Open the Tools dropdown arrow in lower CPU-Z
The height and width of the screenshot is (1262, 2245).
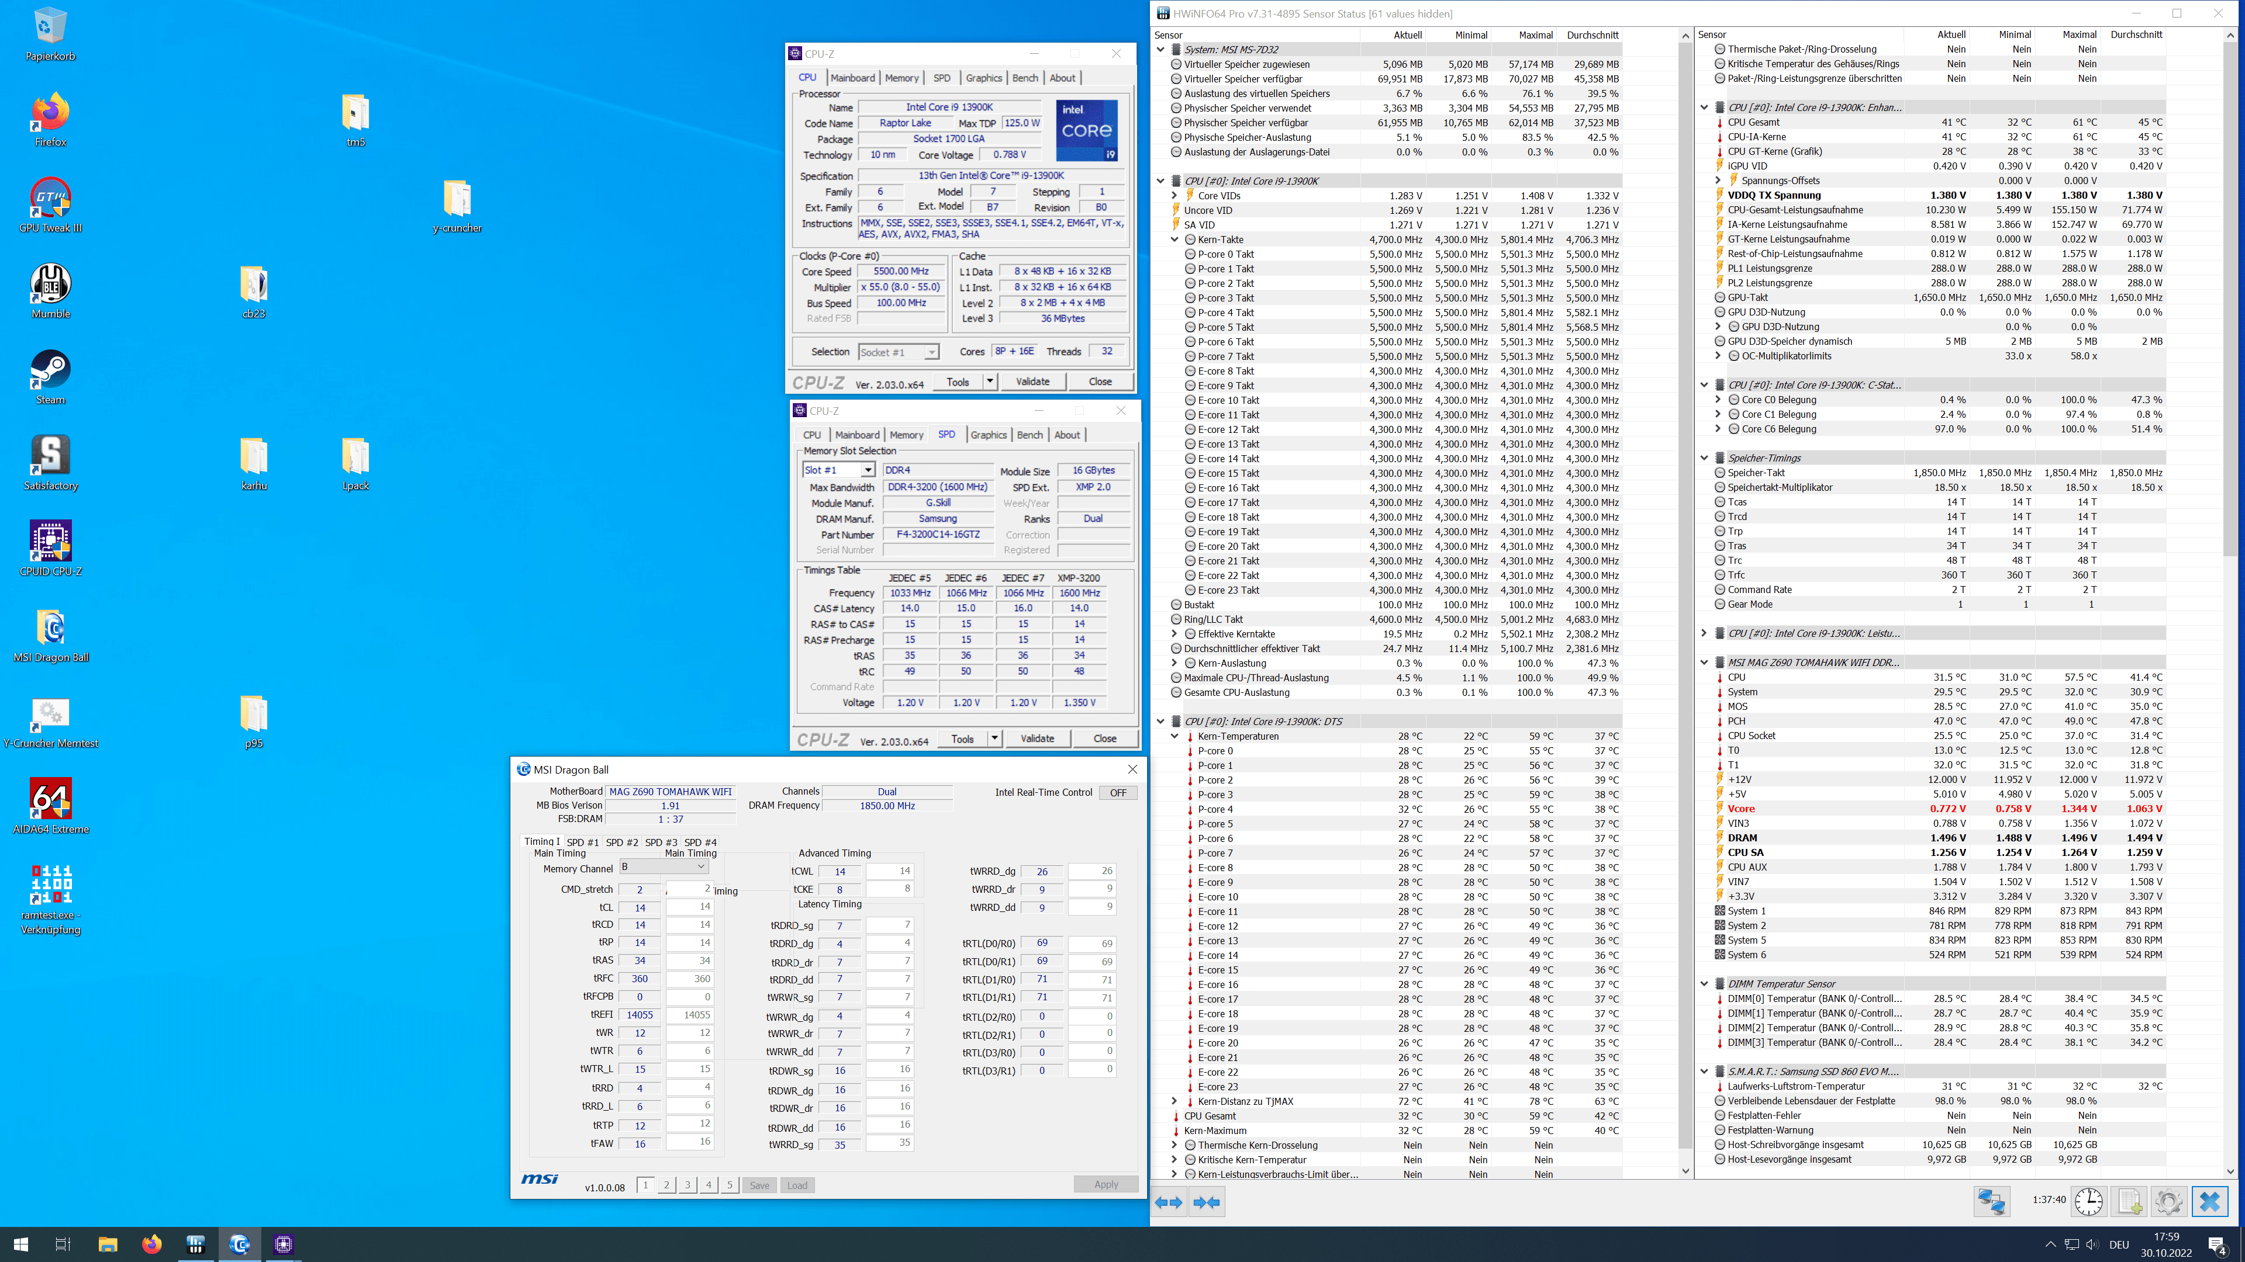tap(994, 739)
